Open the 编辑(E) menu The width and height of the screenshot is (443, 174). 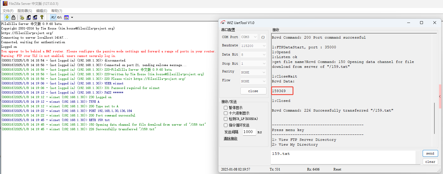42,11
